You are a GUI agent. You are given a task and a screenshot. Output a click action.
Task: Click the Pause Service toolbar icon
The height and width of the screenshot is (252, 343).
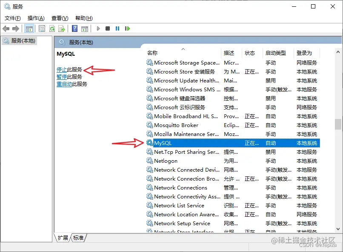117,28
